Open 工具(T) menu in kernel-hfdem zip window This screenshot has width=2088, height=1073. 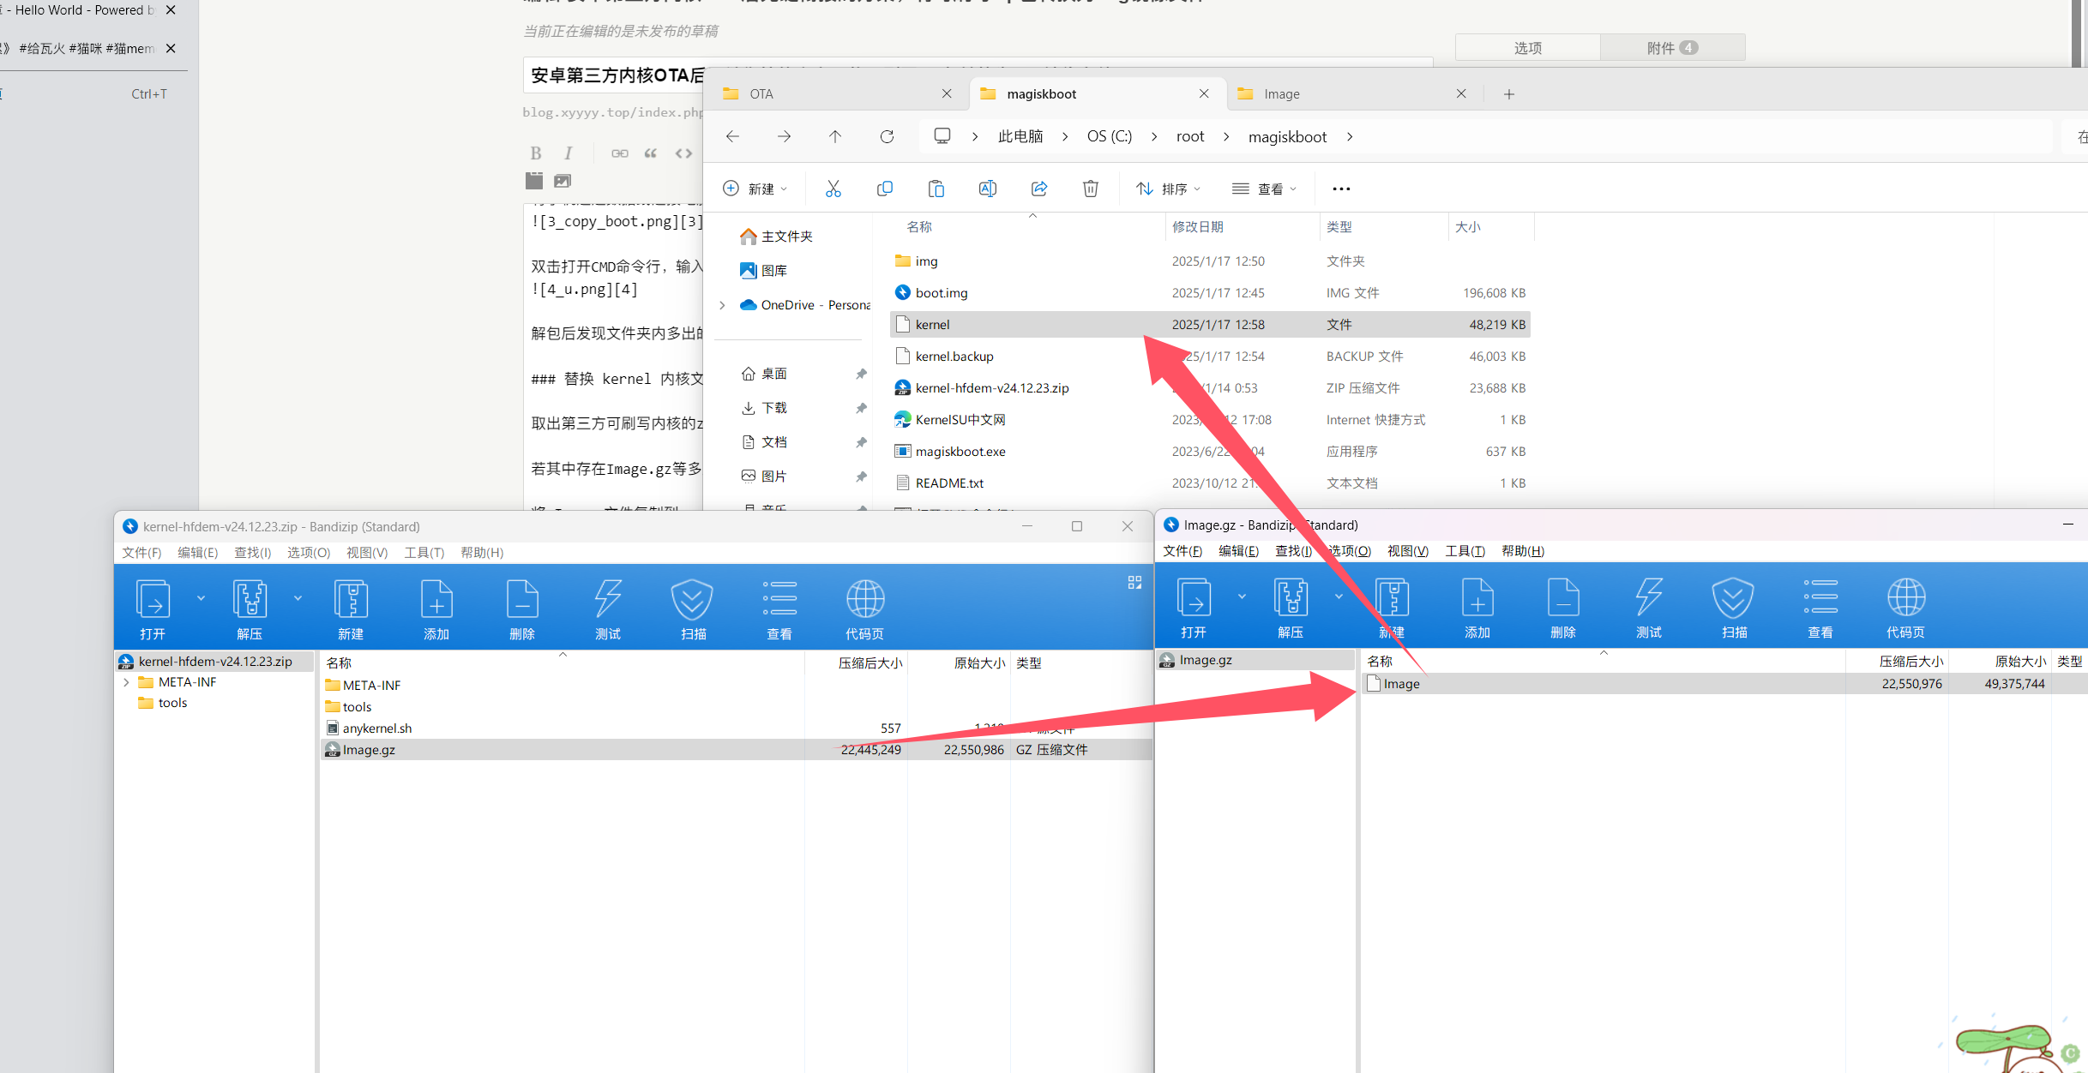tap(424, 553)
